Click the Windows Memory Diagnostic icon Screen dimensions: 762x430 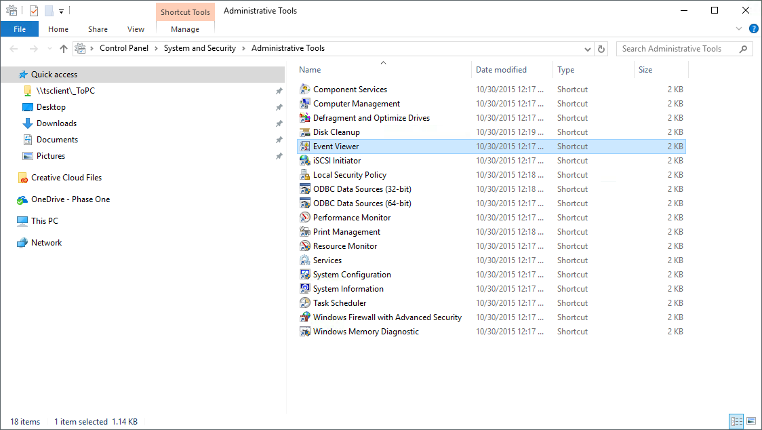304,331
